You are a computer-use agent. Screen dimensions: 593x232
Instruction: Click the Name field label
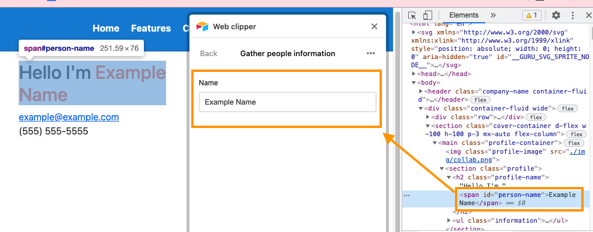208,83
